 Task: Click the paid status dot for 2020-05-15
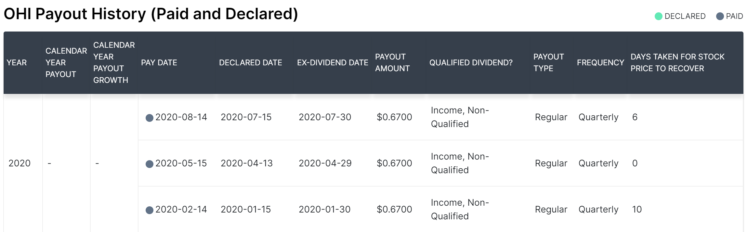(149, 164)
